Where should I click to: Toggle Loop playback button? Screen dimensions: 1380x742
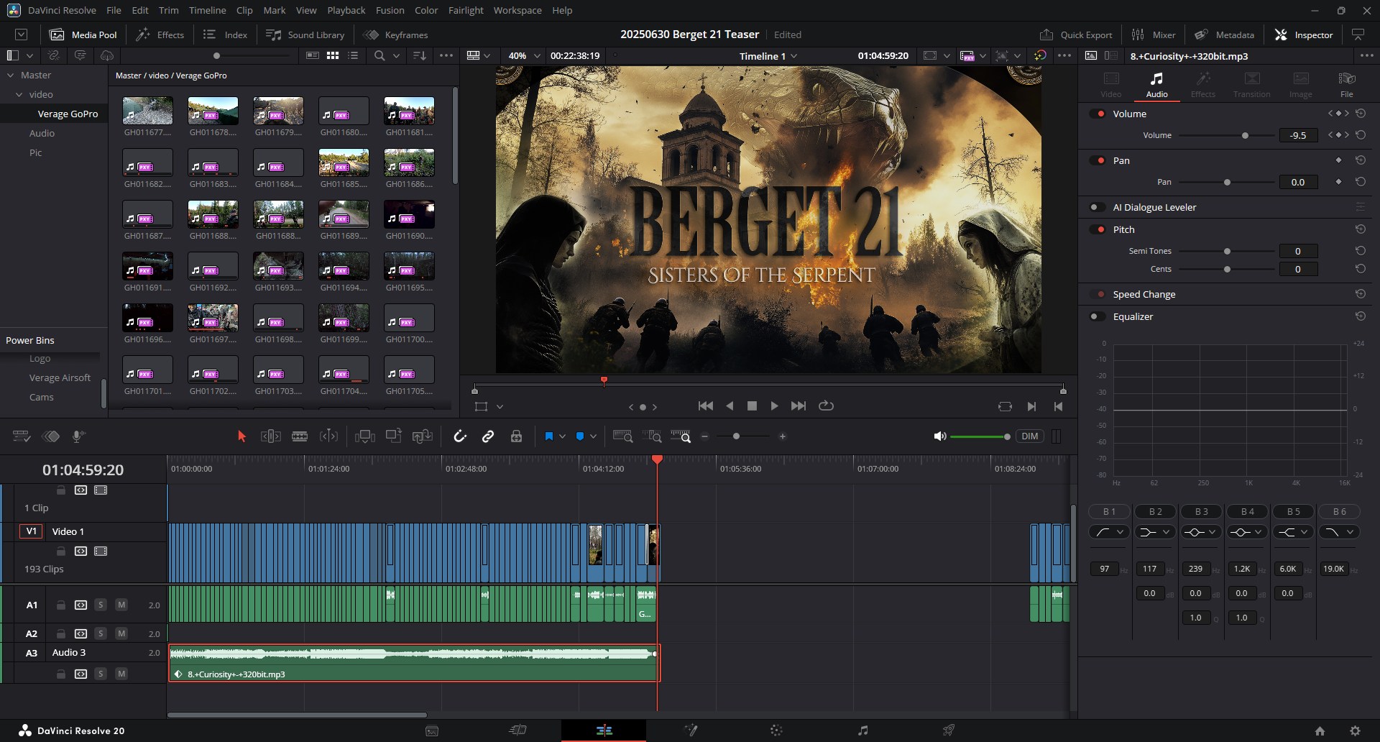[x=827, y=406]
